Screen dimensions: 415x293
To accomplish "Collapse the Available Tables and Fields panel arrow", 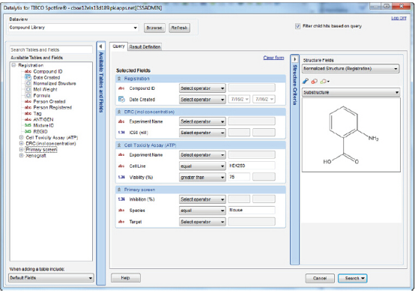I will click(x=100, y=46).
